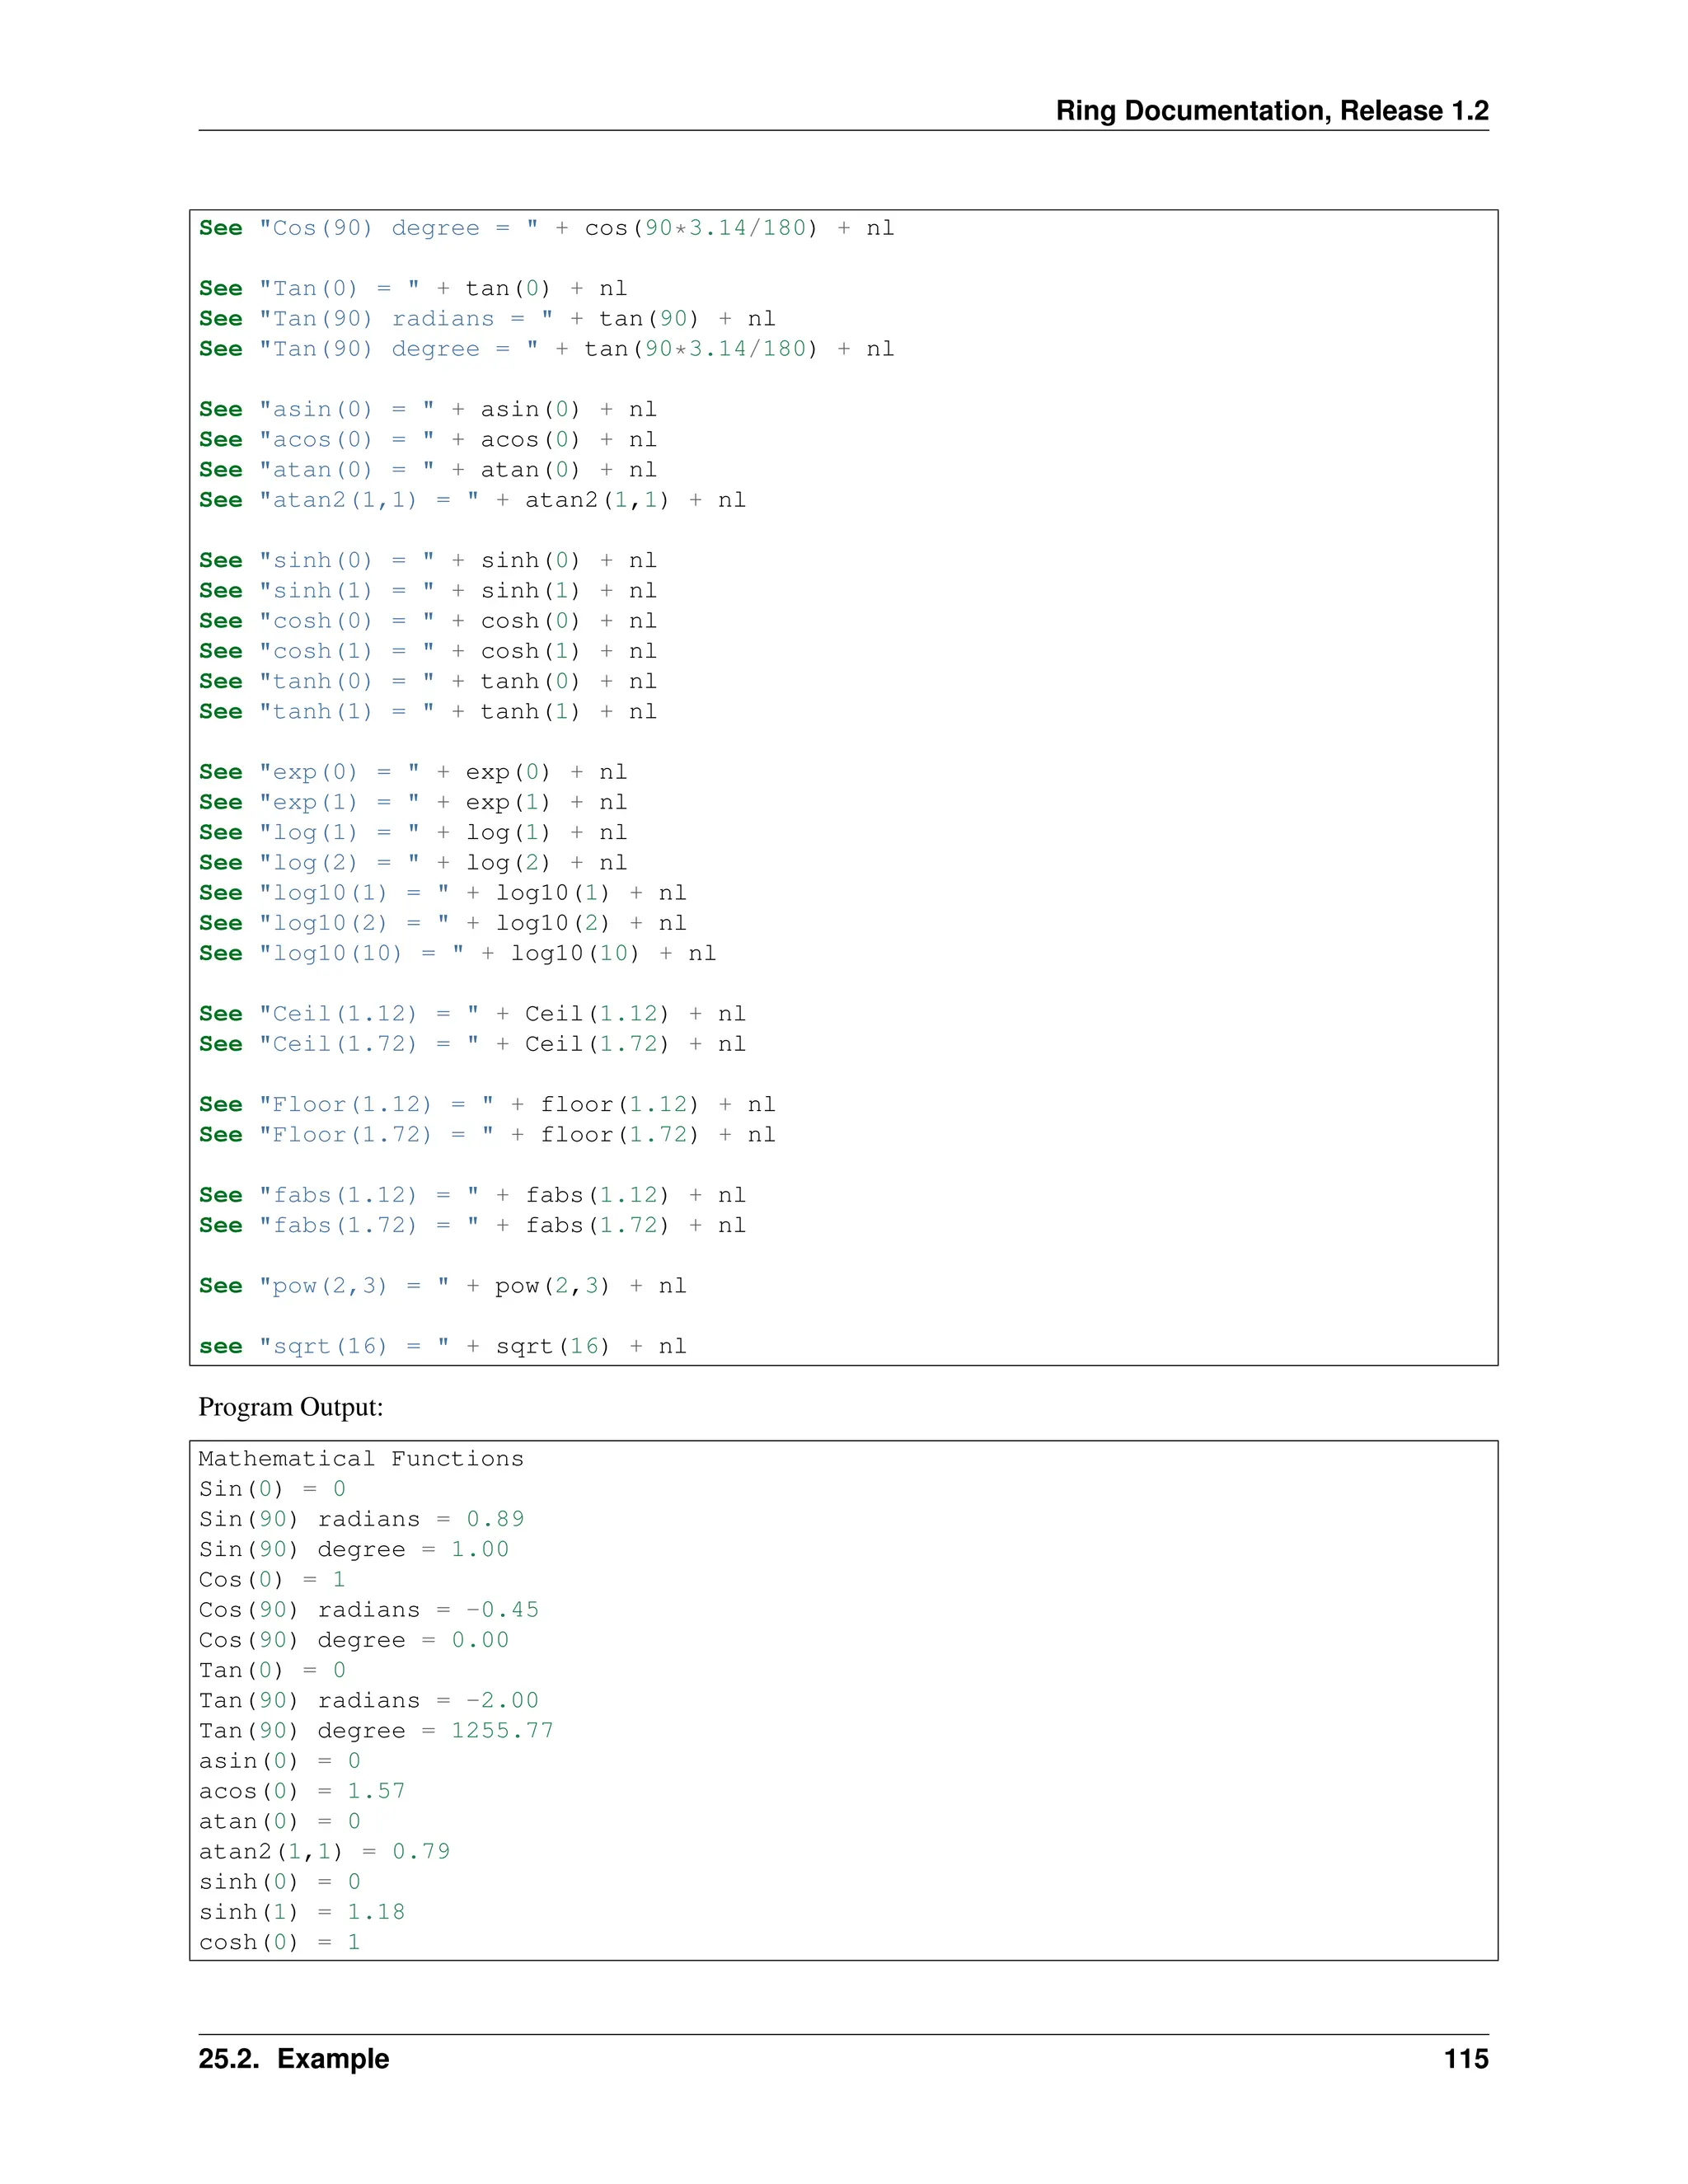Click the log10(10) code line
Screen dimensions: 1688x2184
457,953
